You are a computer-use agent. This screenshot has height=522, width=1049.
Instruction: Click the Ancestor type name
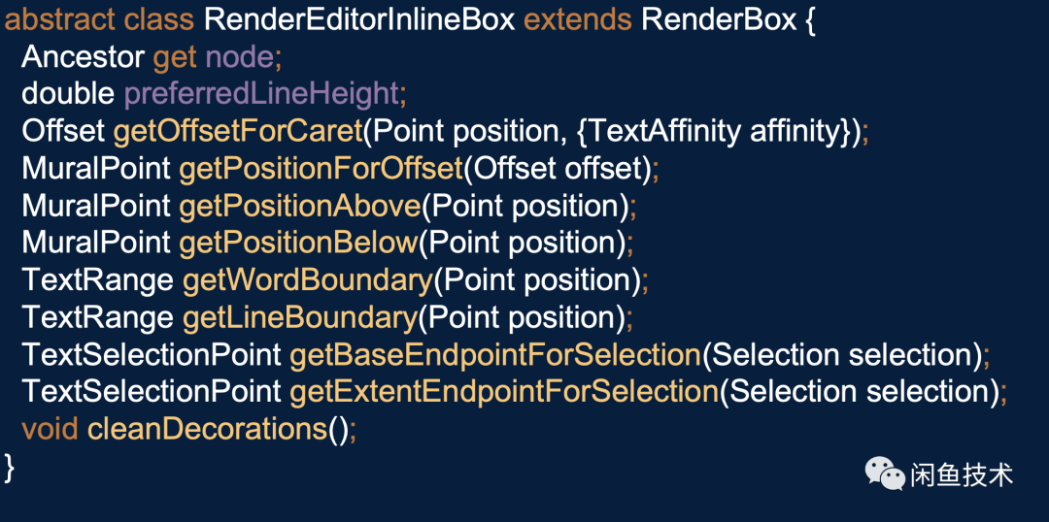83,58
